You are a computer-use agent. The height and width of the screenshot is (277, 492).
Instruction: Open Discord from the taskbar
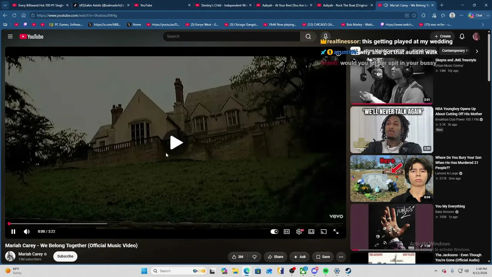[x=314, y=271]
